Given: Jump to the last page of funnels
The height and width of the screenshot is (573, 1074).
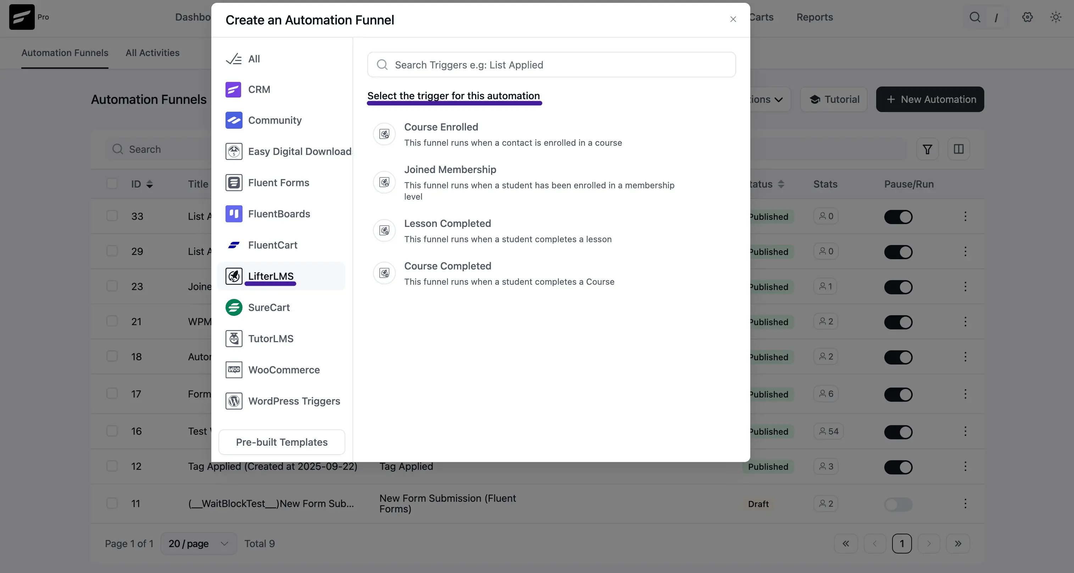Looking at the screenshot, I should (x=958, y=543).
